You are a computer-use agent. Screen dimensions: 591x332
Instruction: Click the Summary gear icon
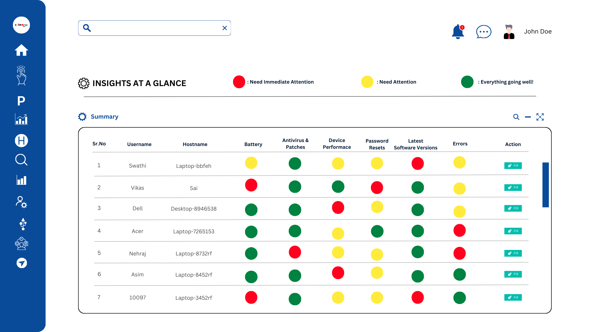pyautogui.click(x=82, y=117)
